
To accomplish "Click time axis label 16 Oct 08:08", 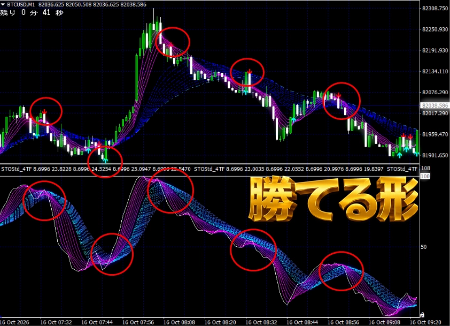I will point(179,322).
